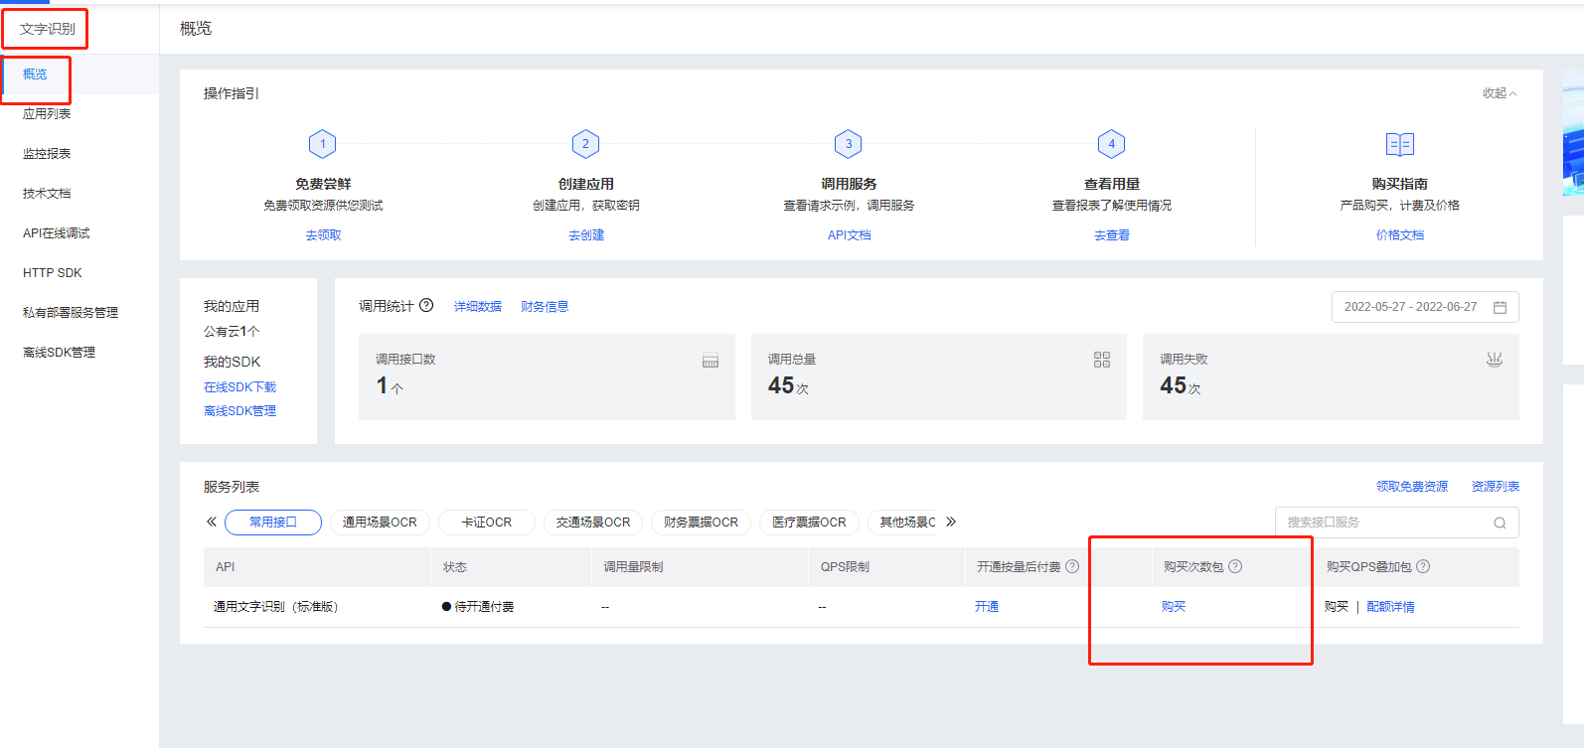Collapse the 操作指引 panel via 收起
The width and height of the screenshot is (1584, 748).
[1500, 93]
